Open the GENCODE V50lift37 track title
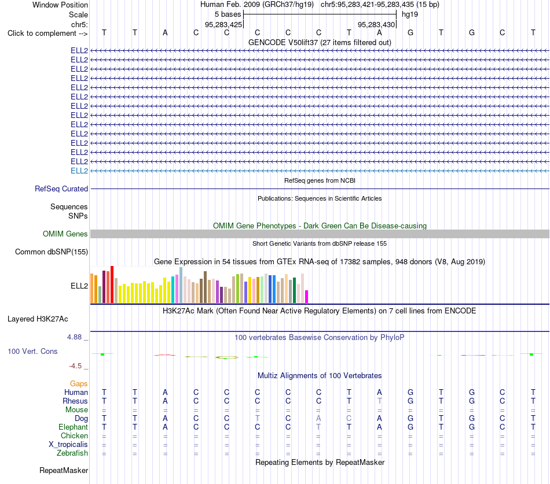Screen dimensions: 550x484 click(x=320, y=42)
